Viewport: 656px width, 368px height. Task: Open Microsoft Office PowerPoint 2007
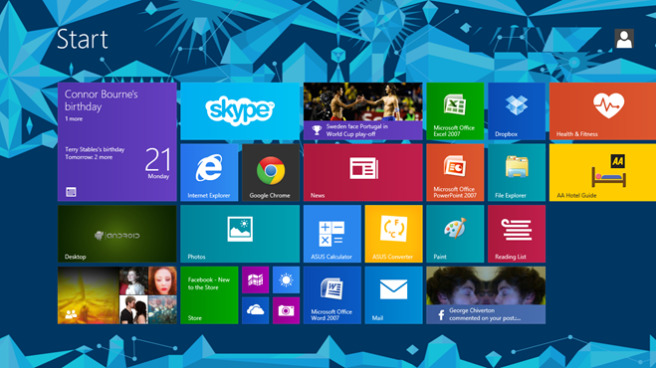(455, 173)
